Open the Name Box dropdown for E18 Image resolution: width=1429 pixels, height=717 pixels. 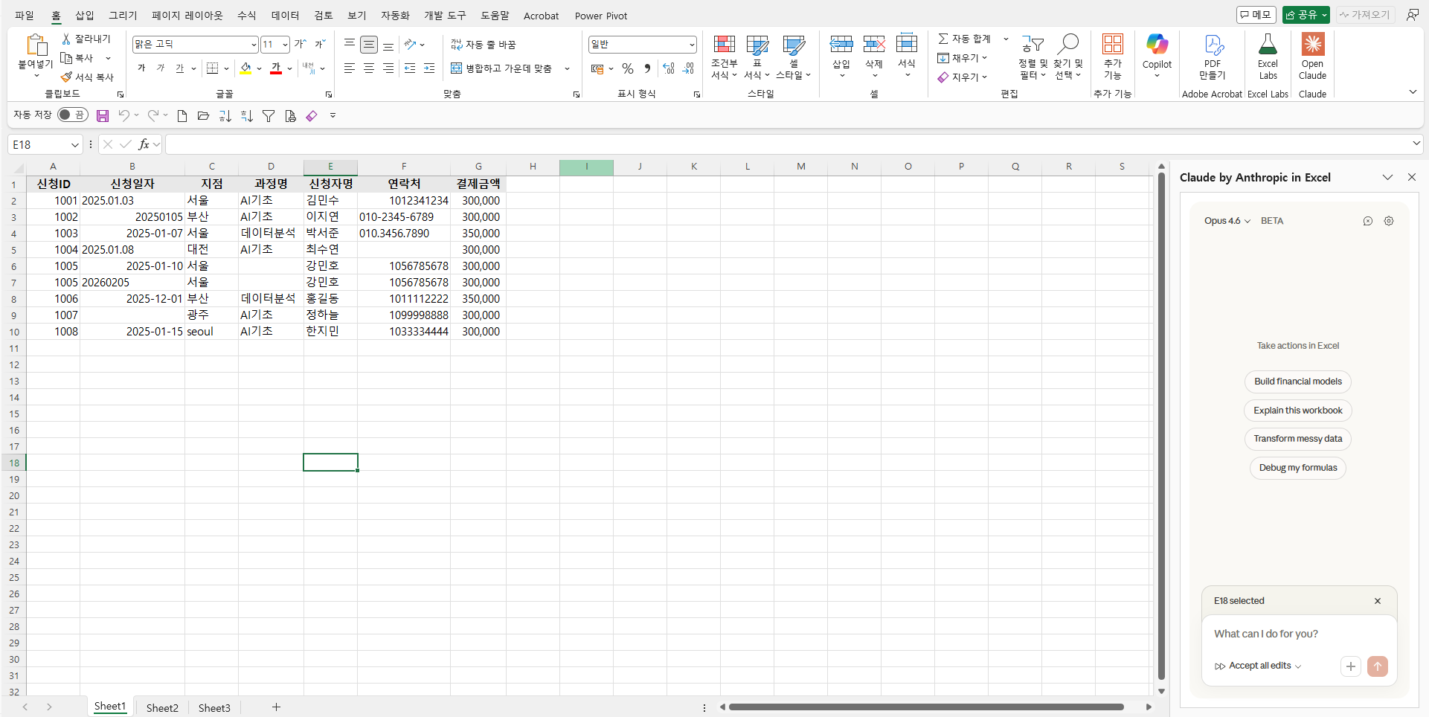coord(74,144)
